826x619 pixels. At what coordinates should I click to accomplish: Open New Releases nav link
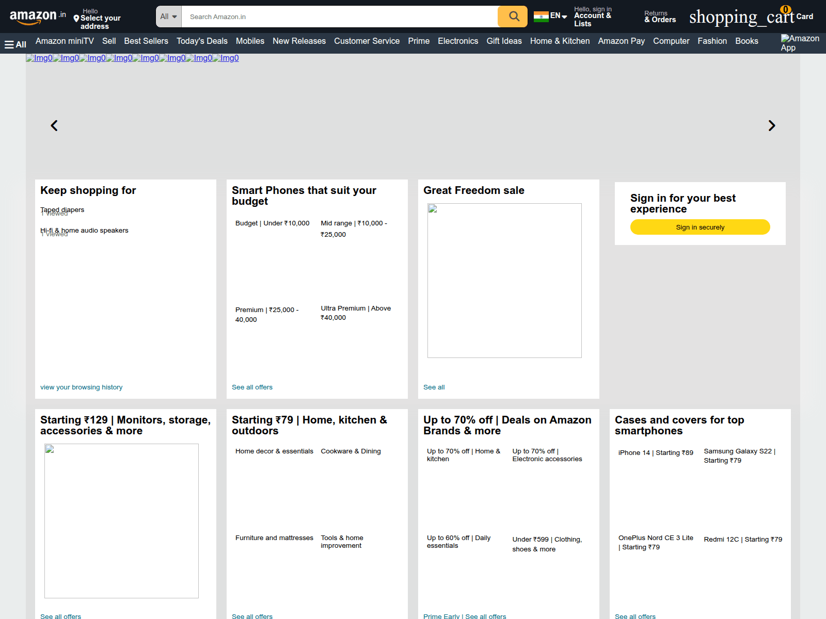pyautogui.click(x=299, y=41)
